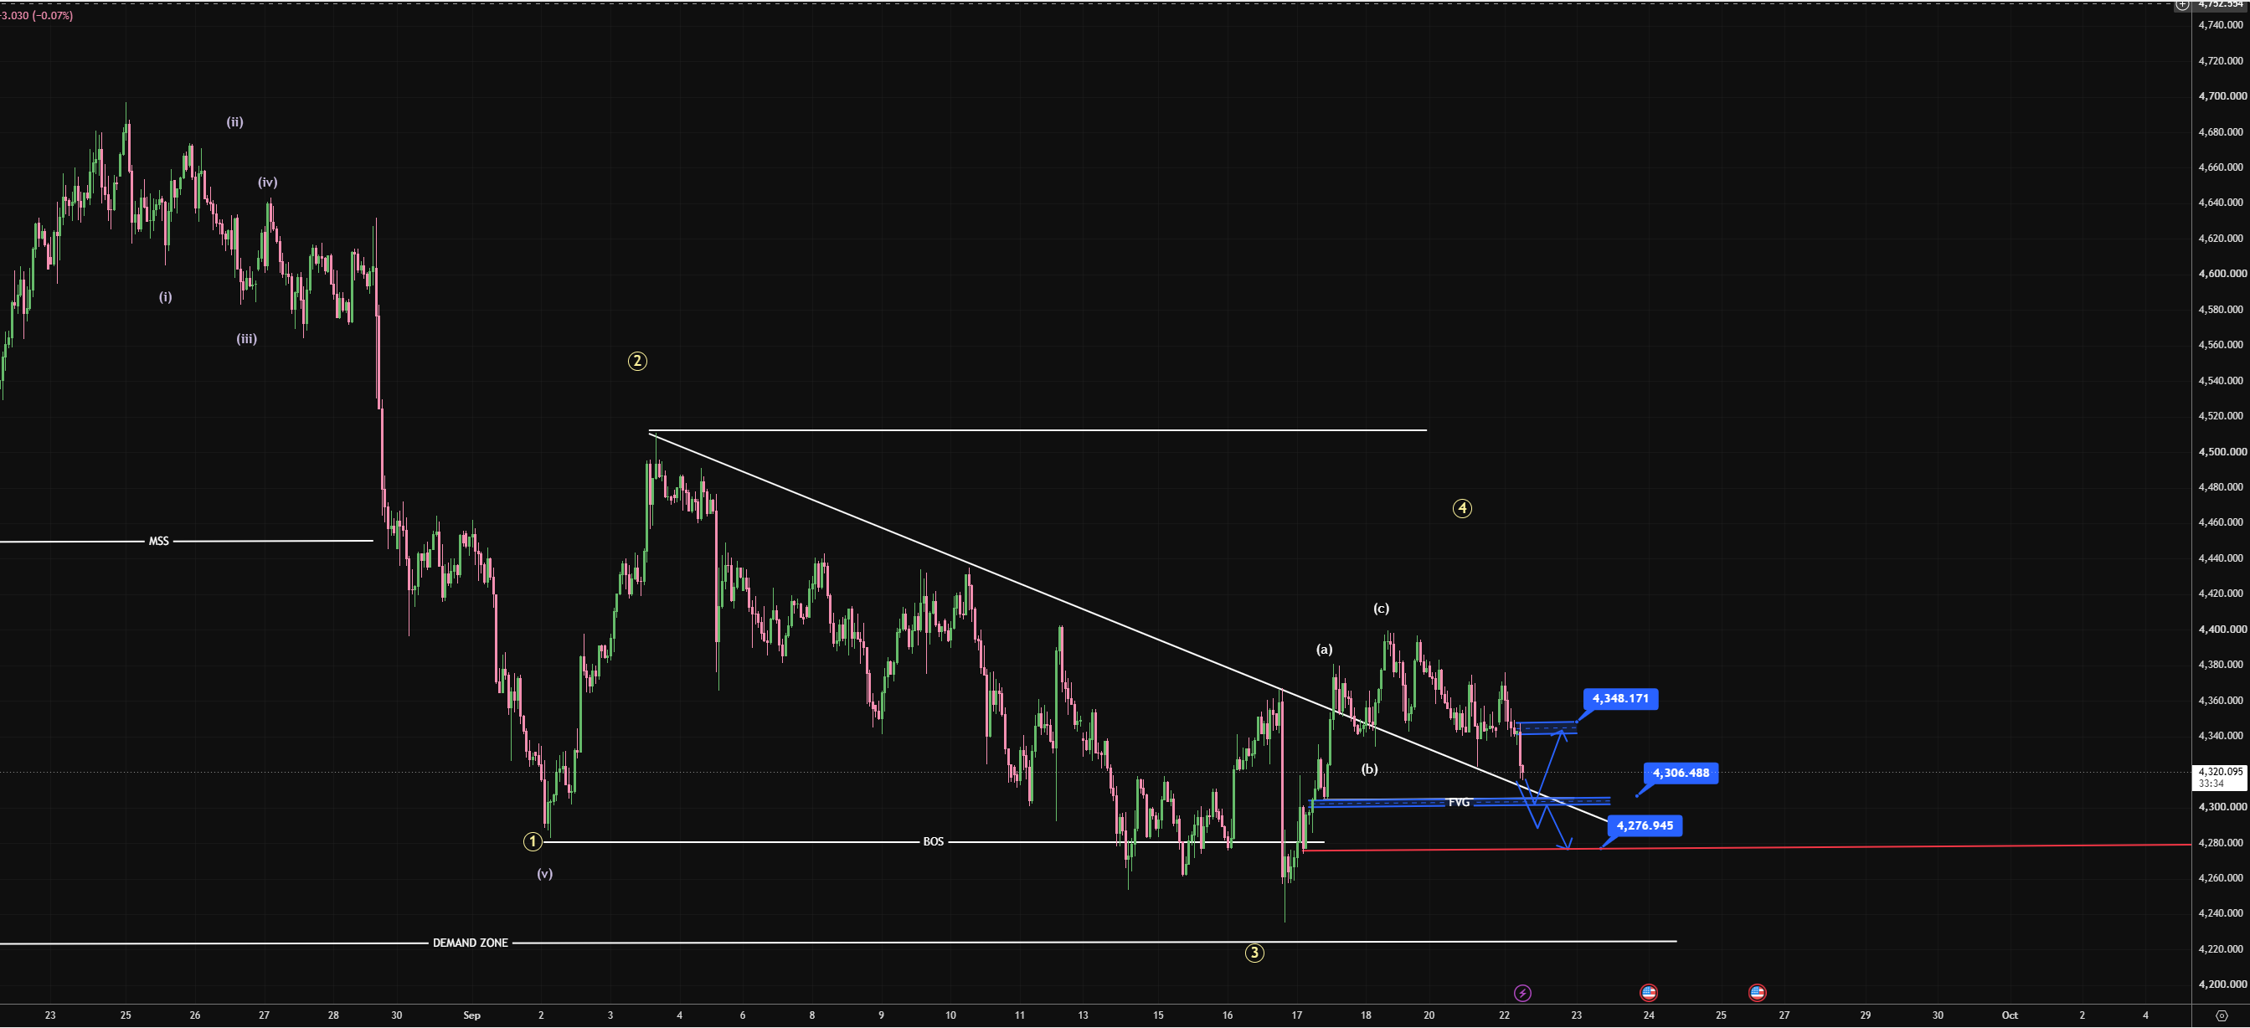Click the date 28 on time axis

pos(332,1015)
